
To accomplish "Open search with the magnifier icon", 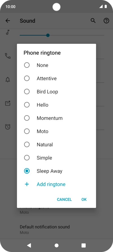I will (93, 21).
